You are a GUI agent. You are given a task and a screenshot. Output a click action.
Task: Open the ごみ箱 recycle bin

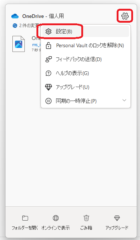86,222
